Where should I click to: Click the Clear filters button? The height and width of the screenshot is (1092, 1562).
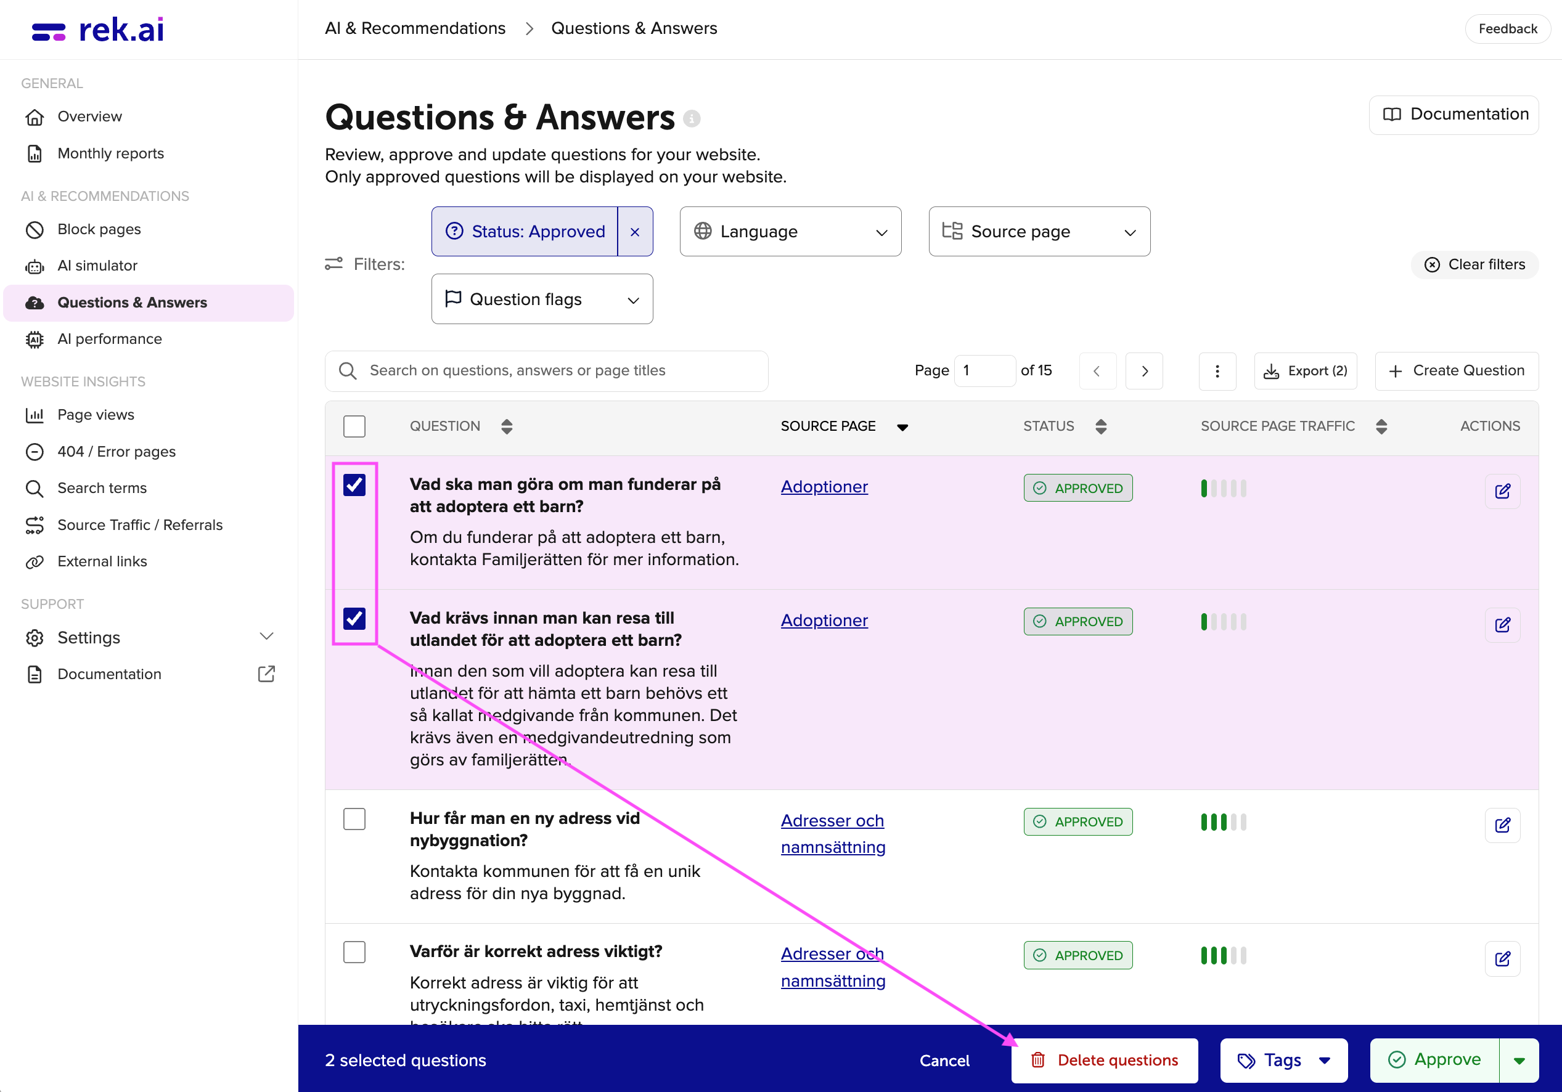tap(1474, 264)
